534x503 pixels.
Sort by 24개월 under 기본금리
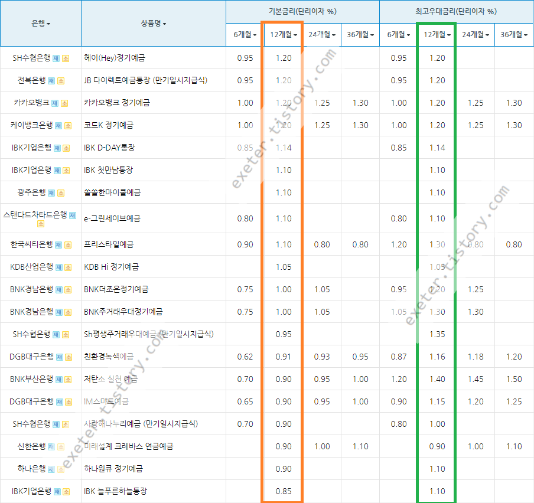pyautogui.click(x=322, y=35)
